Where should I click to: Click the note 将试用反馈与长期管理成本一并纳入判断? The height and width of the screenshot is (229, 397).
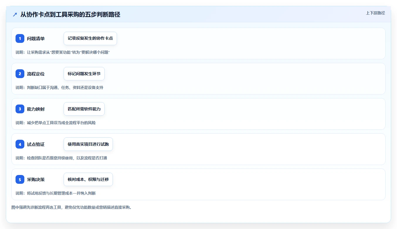point(55,193)
